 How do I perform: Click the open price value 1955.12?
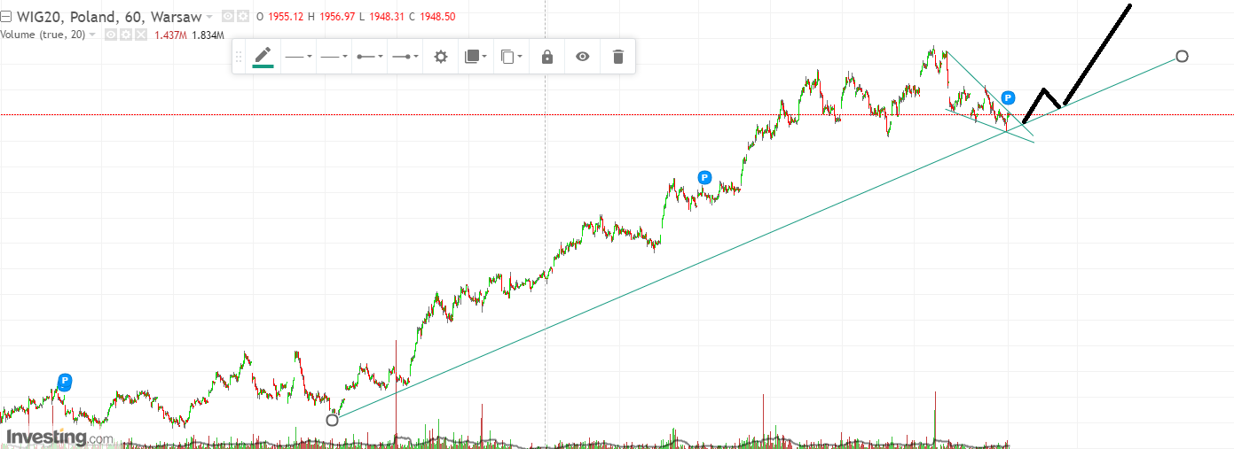tap(285, 17)
